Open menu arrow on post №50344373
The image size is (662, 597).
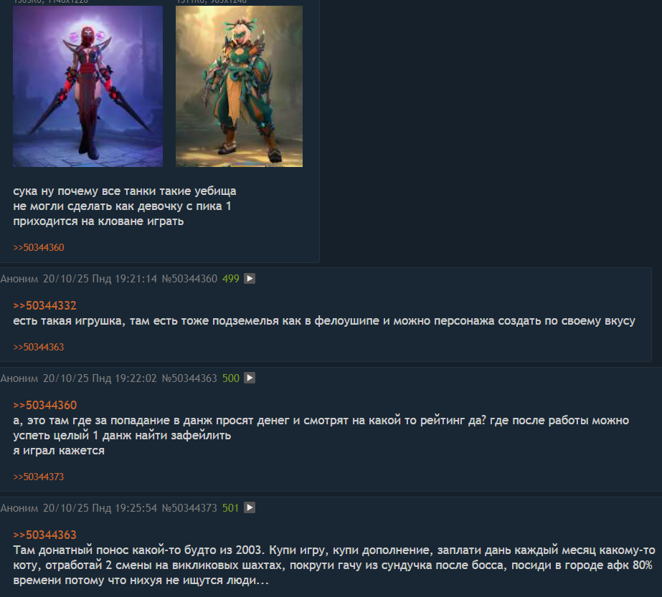250,507
